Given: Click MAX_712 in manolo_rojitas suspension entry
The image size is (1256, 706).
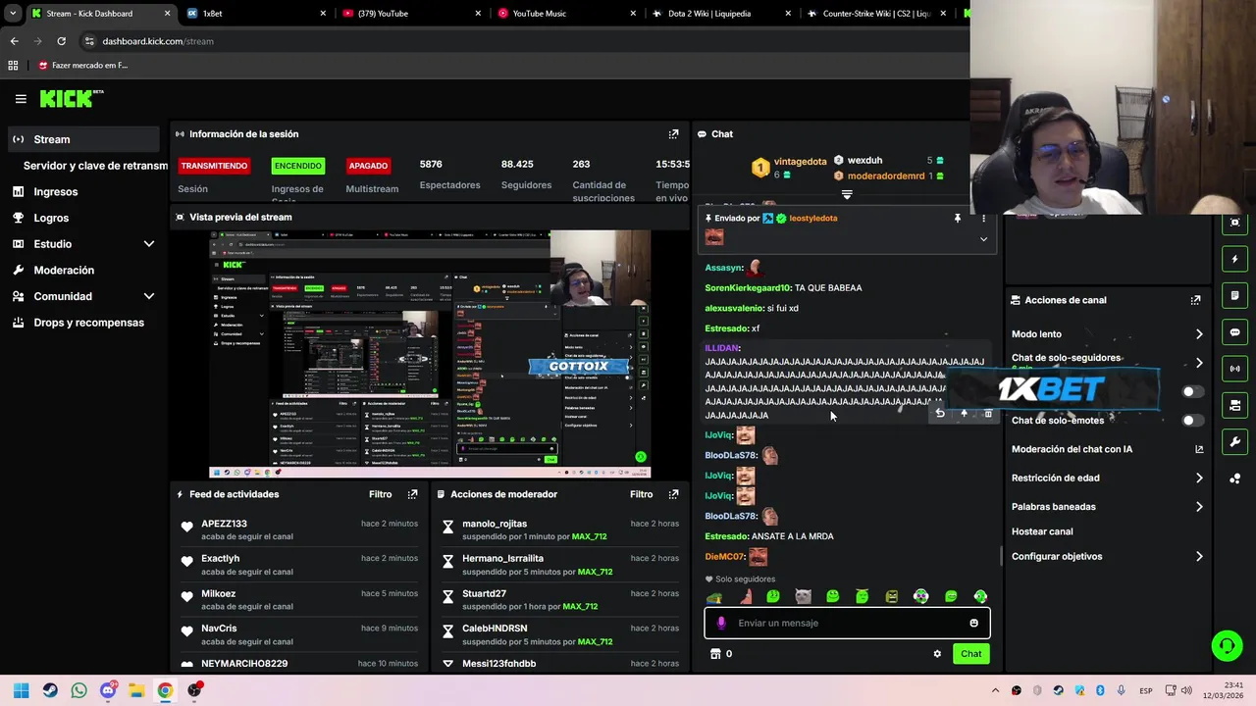Looking at the screenshot, I should (x=589, y=537).
